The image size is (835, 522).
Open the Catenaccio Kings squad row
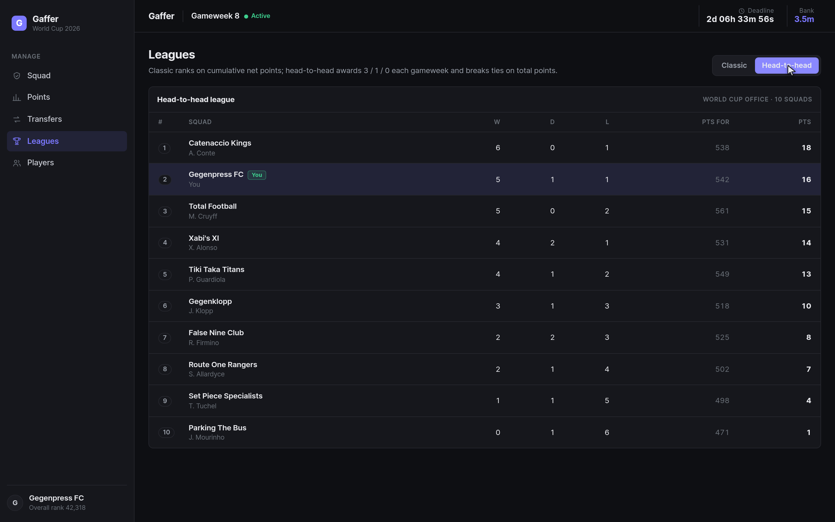(x=484, y=148)
